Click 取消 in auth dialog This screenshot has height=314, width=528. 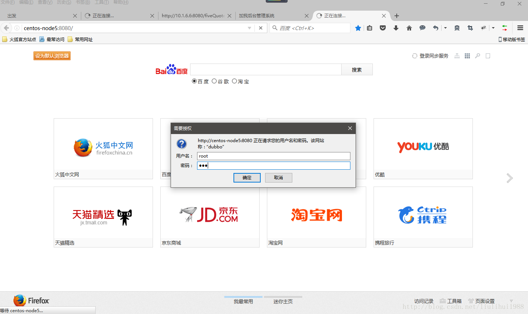point(279,178)
